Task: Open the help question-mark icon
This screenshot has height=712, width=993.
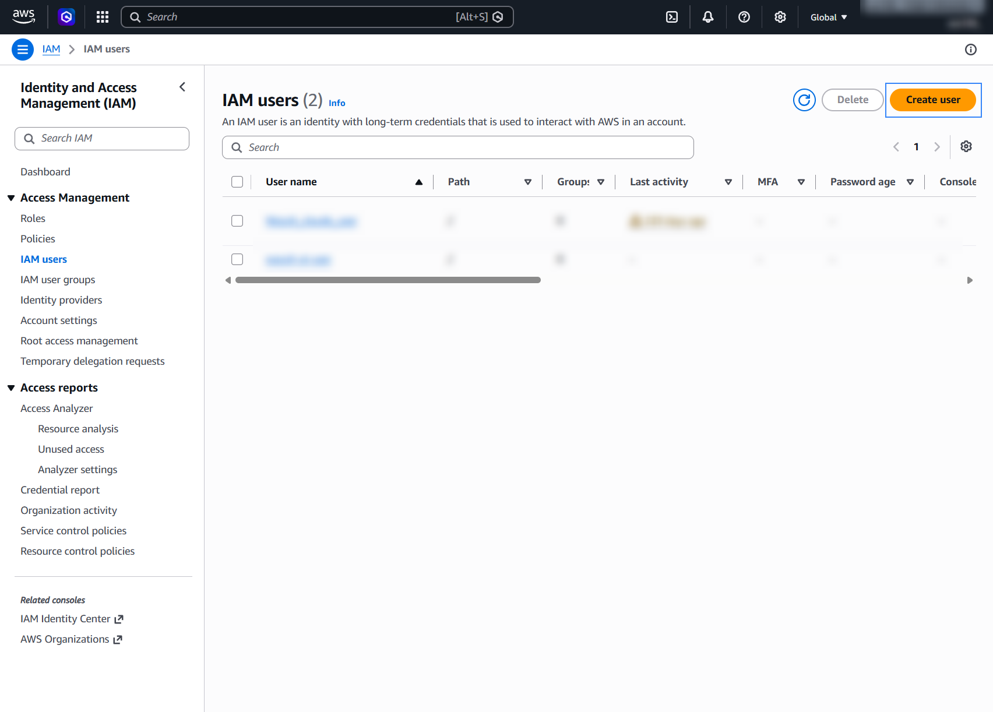Action: [x=744, y=17]
